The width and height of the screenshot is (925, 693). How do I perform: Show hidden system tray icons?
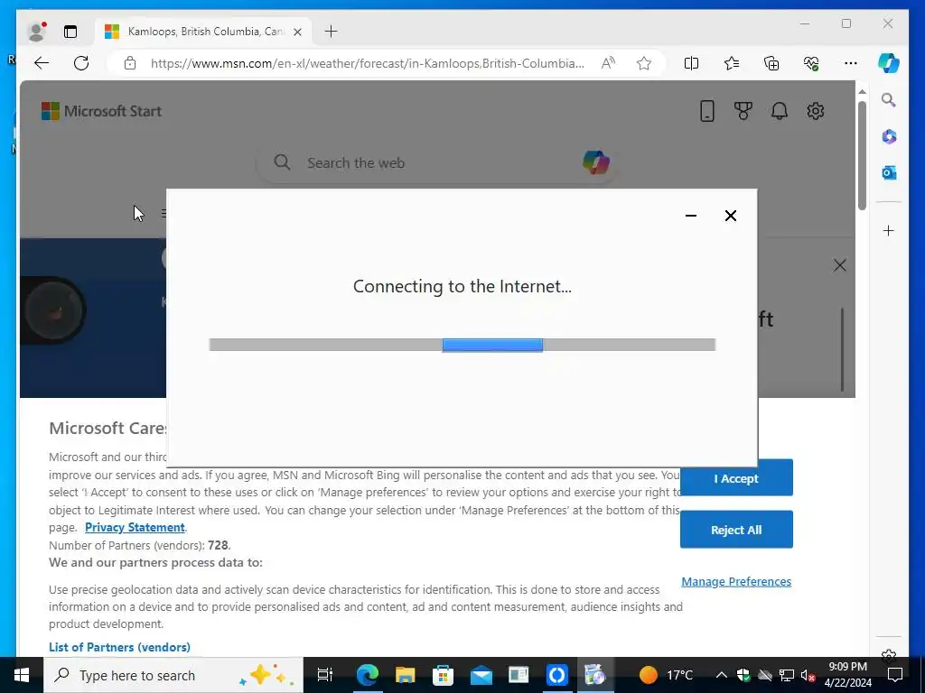click(721, 675)
